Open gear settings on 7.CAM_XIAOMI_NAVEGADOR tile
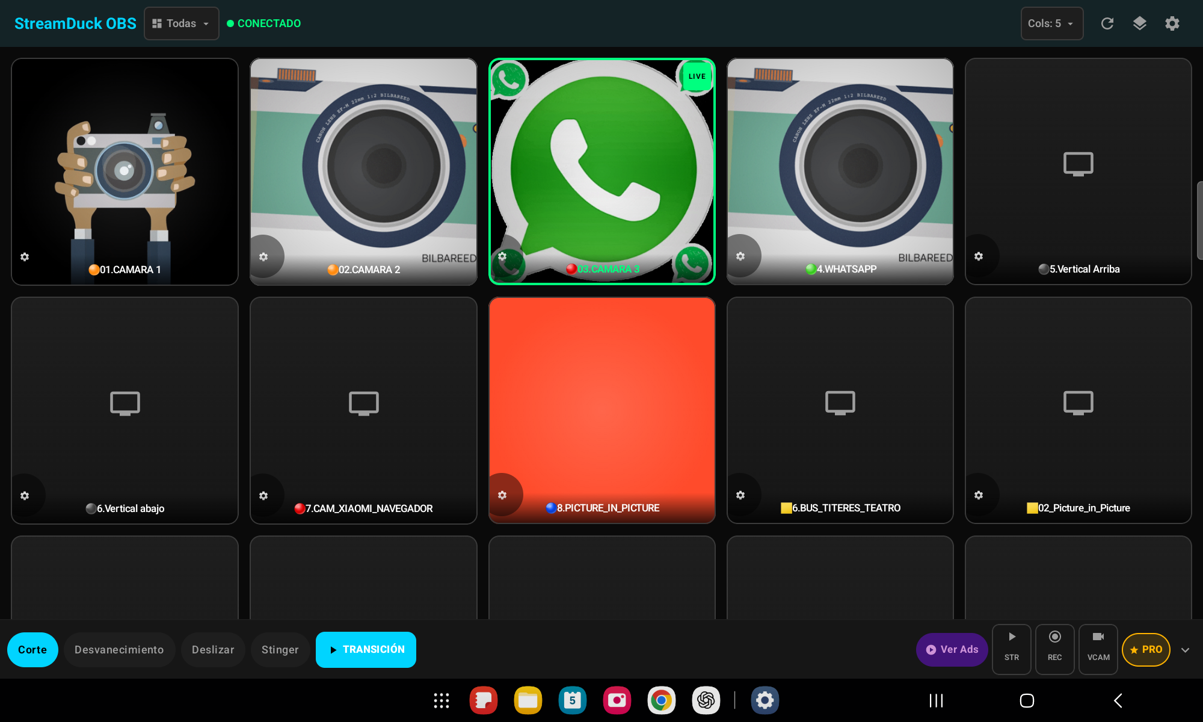Screen dimensions: 1203x722 click(263, 496)
